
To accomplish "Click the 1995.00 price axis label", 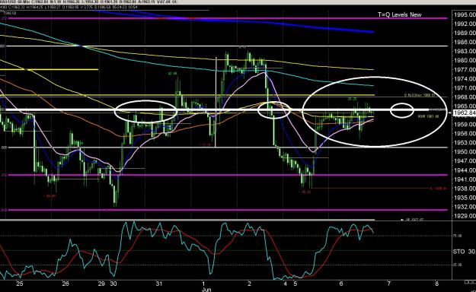I will point(465,14).
